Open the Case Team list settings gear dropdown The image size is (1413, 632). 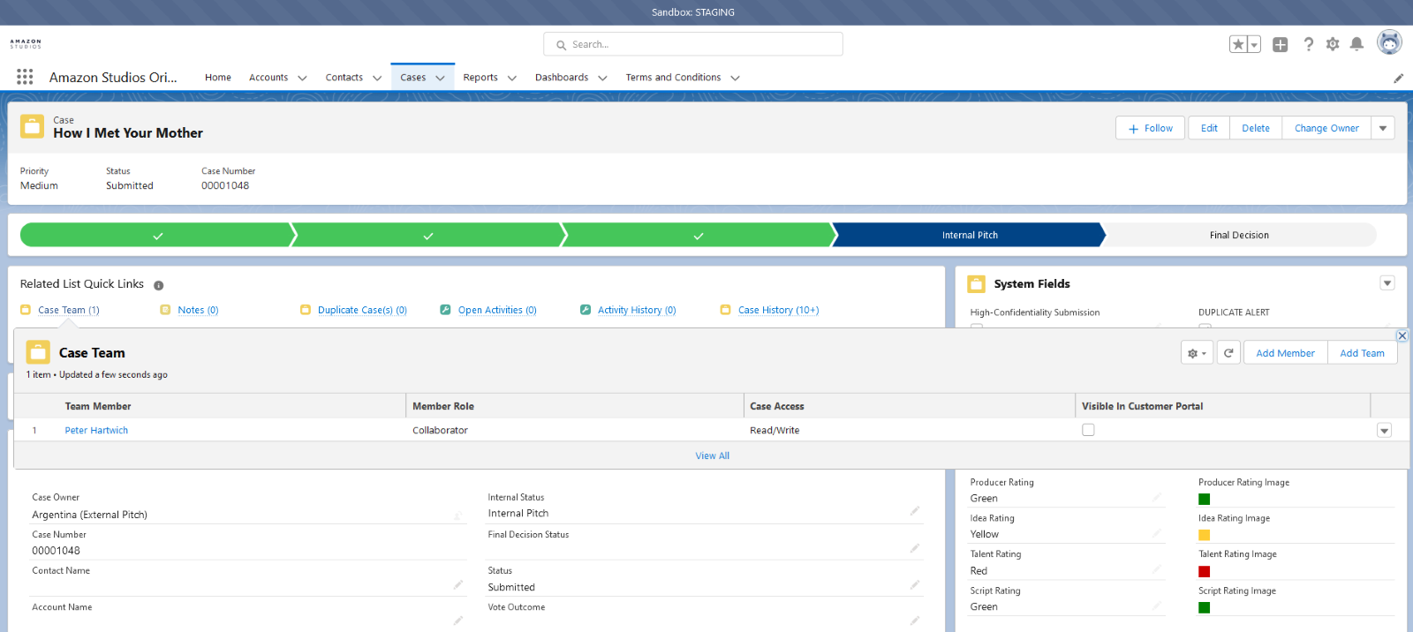pyautogui.click(x=1197, y=353)
